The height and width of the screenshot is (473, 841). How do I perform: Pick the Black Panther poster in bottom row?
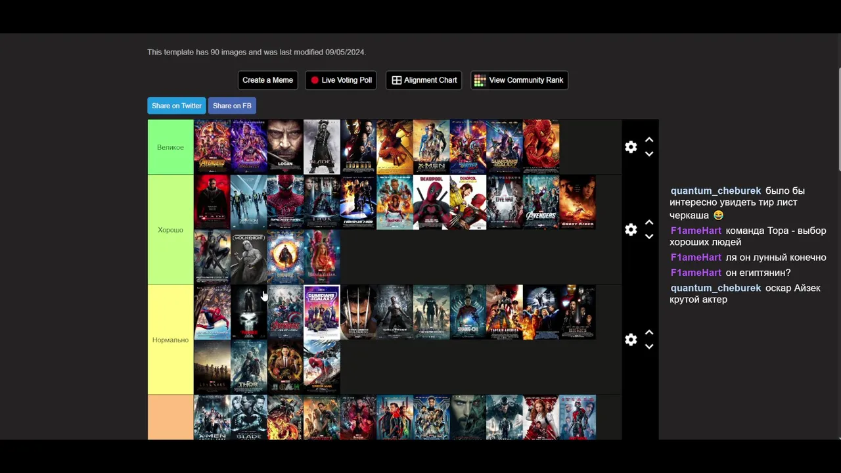pos(431,417)
